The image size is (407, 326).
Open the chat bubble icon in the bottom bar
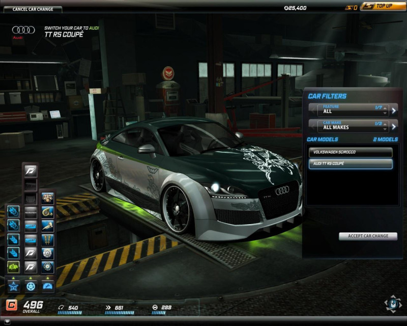pyautogui.click(x=7, y=321)
